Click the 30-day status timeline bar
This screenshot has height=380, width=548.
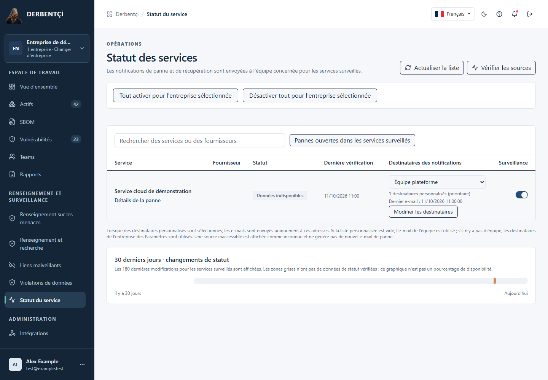361,281
